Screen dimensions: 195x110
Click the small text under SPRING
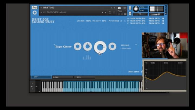[125, 49]
